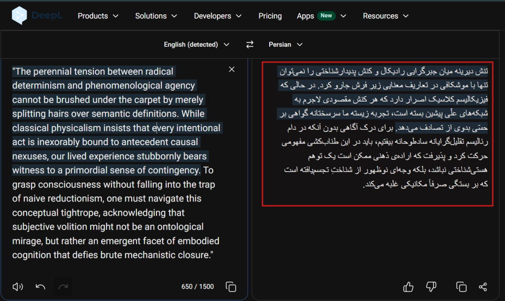This screenshot has width=505, height=301.
Task: Click the phrase 'ontological' in the source text
Action: [180, 226]
